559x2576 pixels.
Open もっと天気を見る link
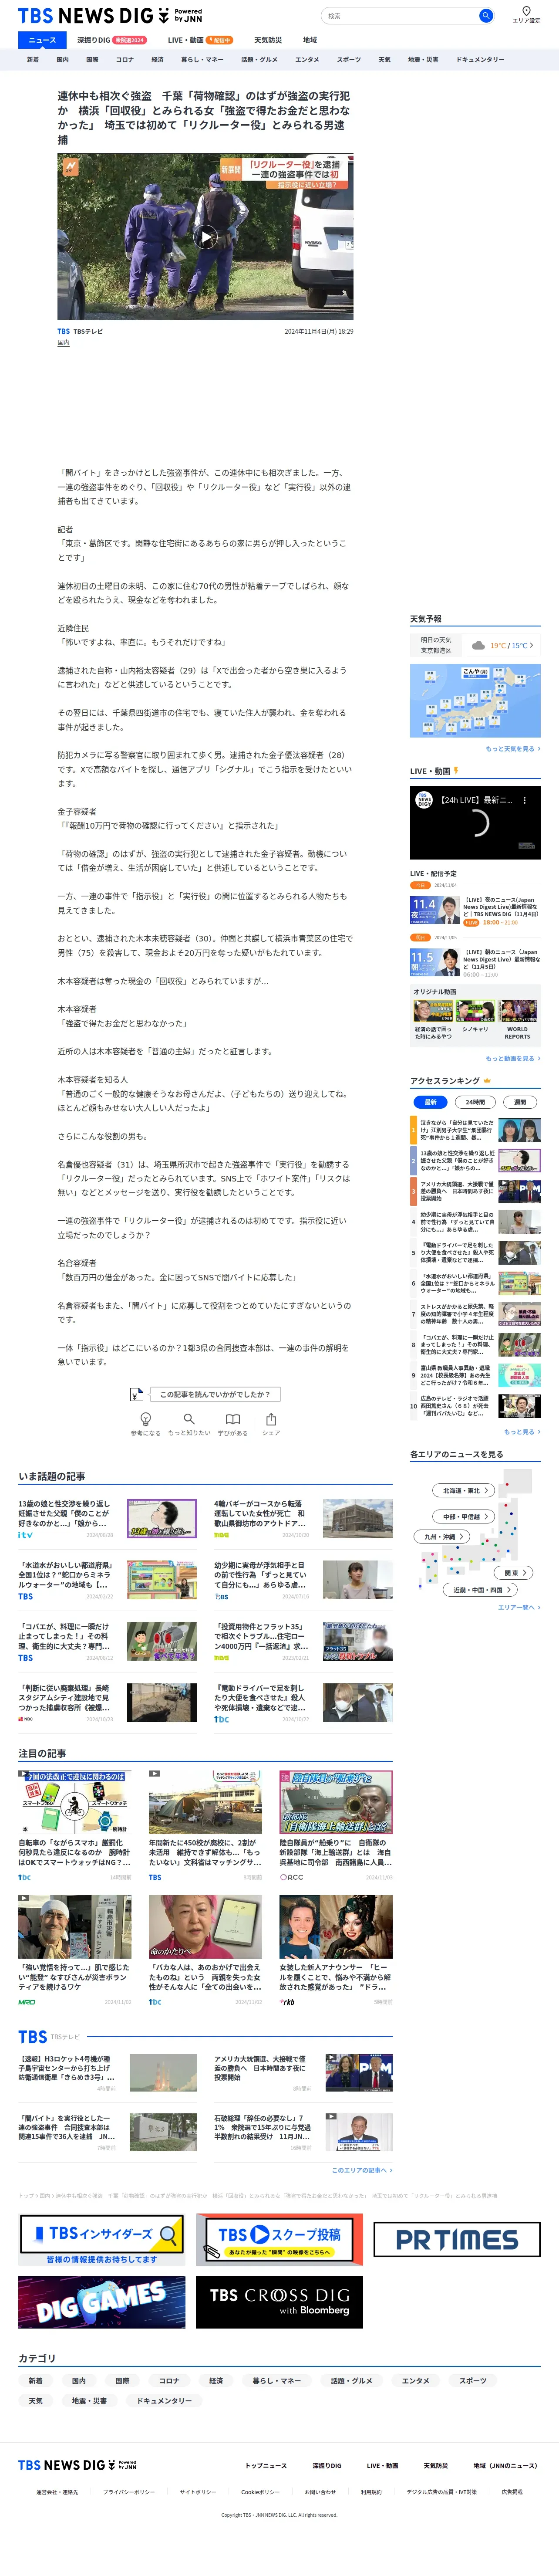513,749
